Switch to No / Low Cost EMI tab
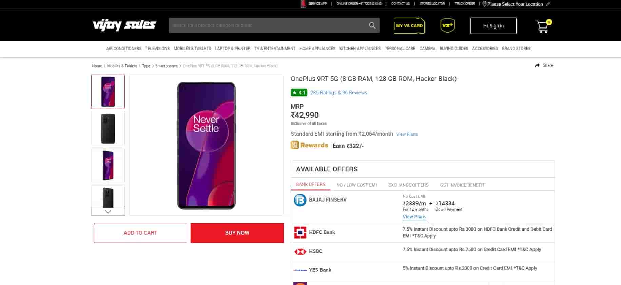The height and width of the screenshot is (285, 621). point(356,185)
